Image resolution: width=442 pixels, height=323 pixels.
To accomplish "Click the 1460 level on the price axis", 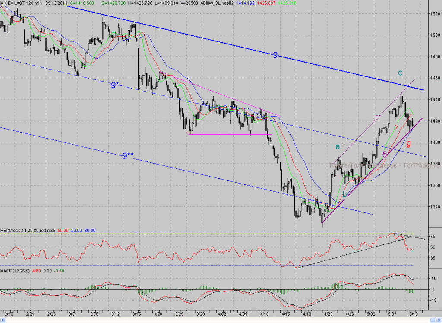I will pyautogui.click(x=435, y=78).
